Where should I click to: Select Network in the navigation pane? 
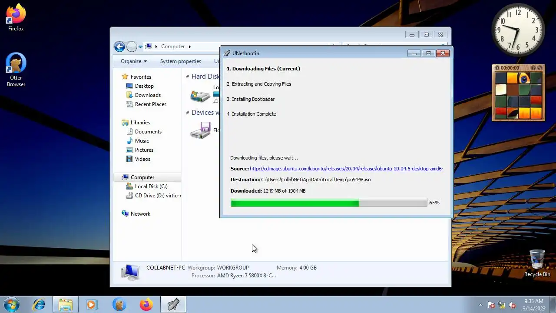[140, 214]
